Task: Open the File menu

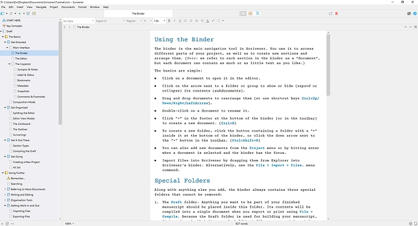Action: [x=3, y=7]
